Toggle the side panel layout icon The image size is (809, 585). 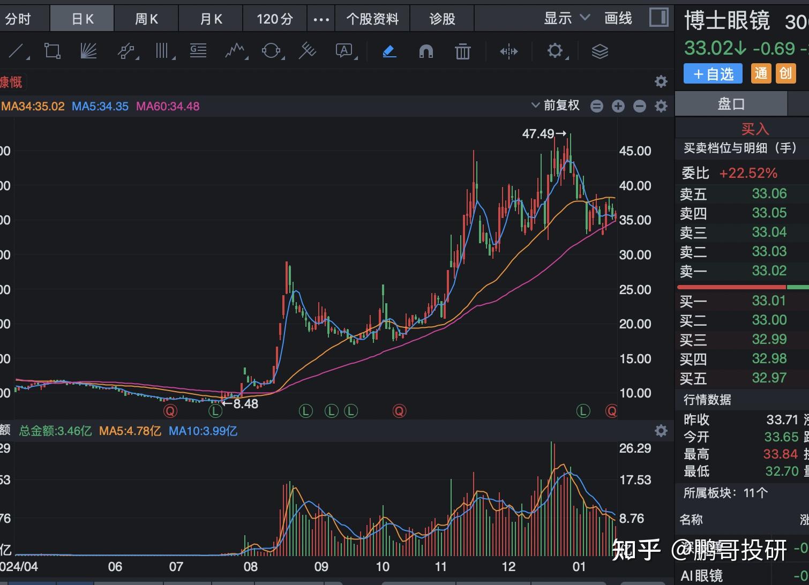[658, 18]
